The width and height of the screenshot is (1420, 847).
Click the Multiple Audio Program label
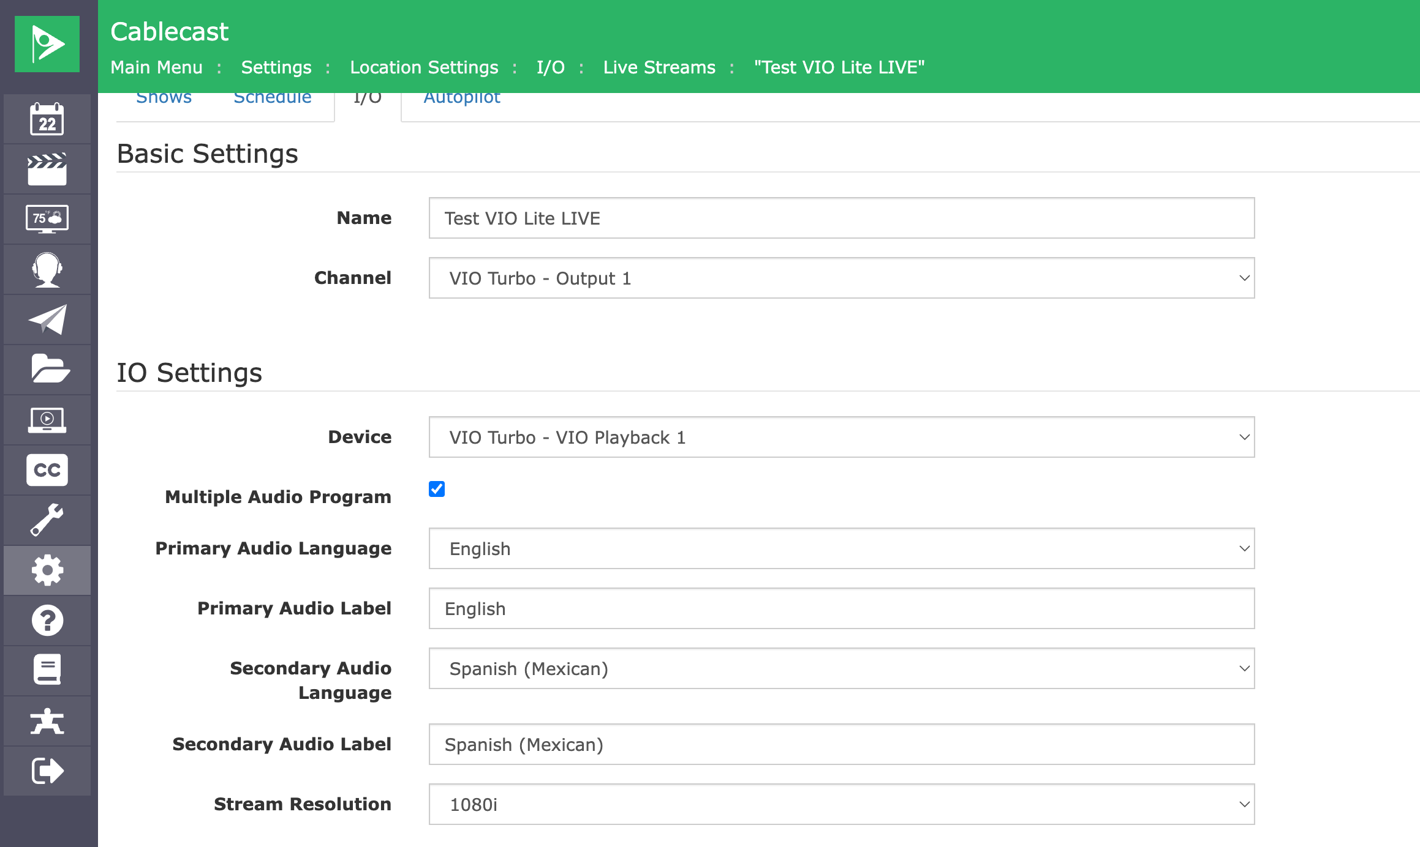pos(278,497)
